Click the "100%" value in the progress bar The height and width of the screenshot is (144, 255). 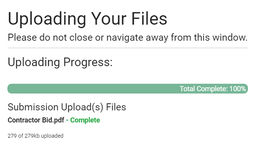pos(238,89)
